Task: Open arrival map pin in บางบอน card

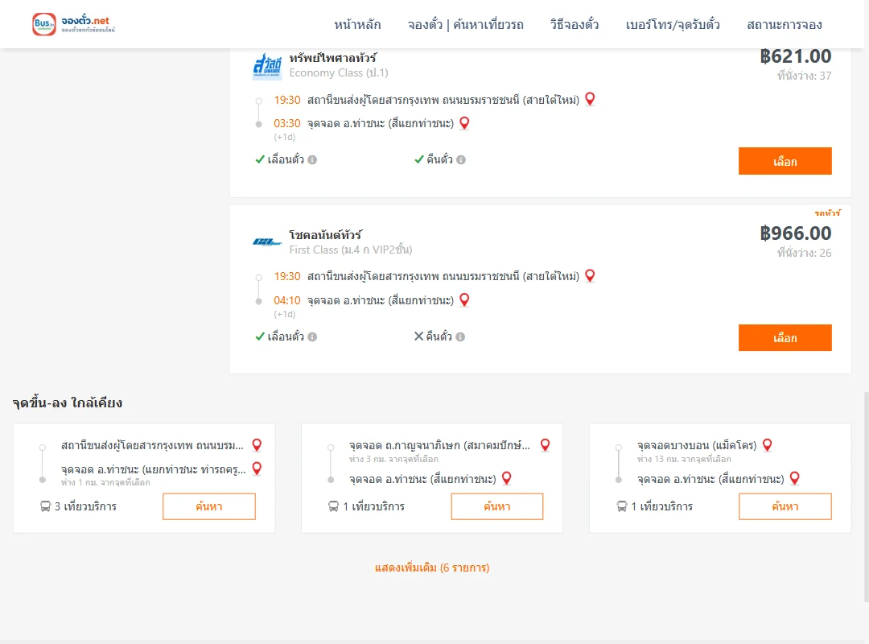Action: pyautogui.click(x=795, y=478)
